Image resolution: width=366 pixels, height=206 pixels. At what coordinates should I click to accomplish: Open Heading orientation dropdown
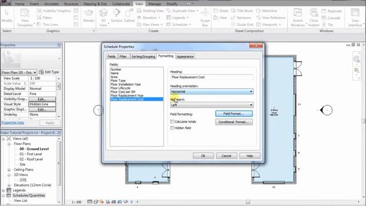tap(212, 92)
